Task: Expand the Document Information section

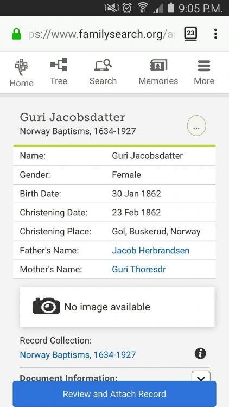Action: tap(201, 378)
